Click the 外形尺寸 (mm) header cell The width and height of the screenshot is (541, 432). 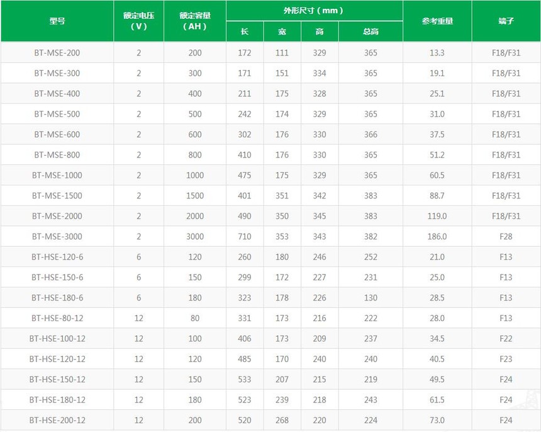314,11
